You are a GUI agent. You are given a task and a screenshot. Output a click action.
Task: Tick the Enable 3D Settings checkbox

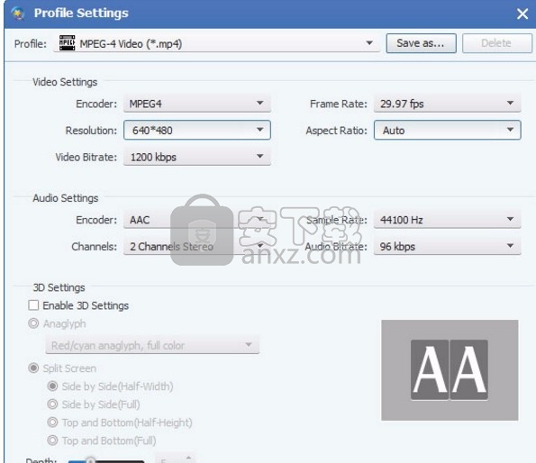(33, 305)
